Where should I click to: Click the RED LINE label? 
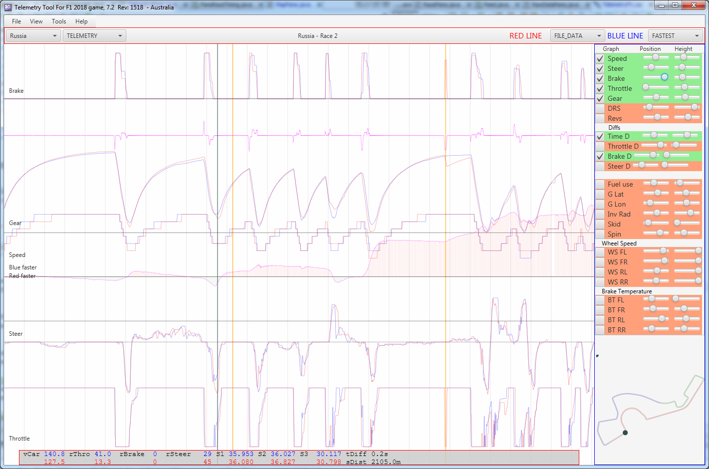(525, 36)
